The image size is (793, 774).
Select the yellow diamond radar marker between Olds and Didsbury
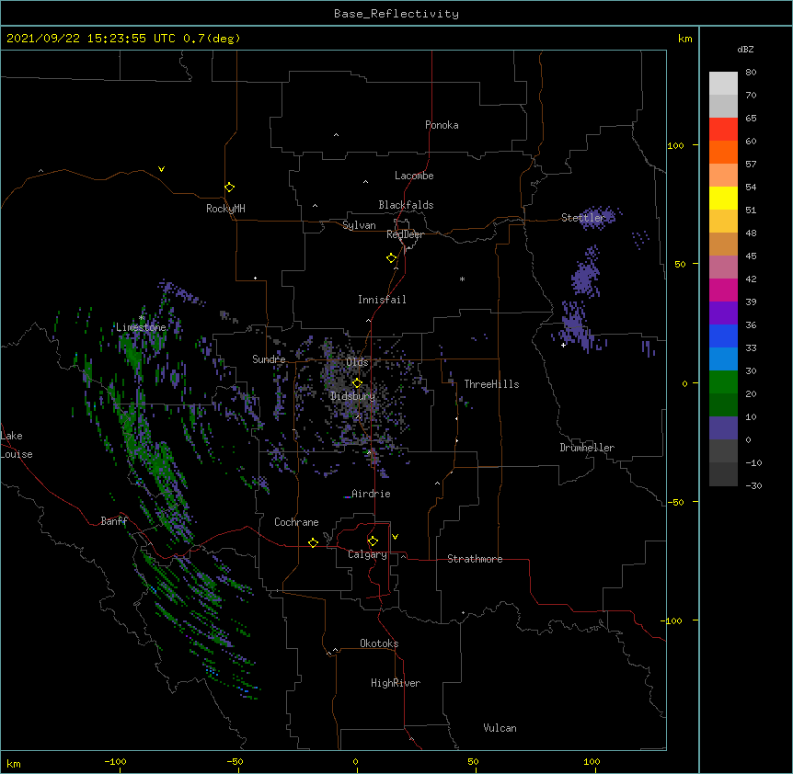[x=357, y=382]
